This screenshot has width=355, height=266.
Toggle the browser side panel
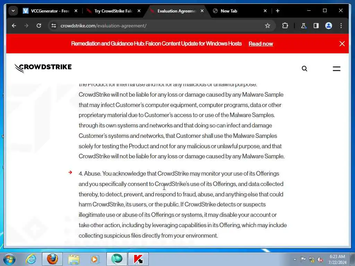tap(316, 26)
